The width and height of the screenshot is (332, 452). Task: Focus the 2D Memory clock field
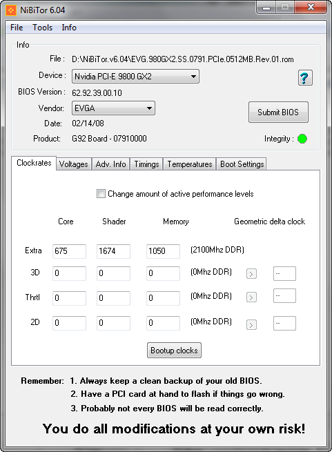(164, 323)
